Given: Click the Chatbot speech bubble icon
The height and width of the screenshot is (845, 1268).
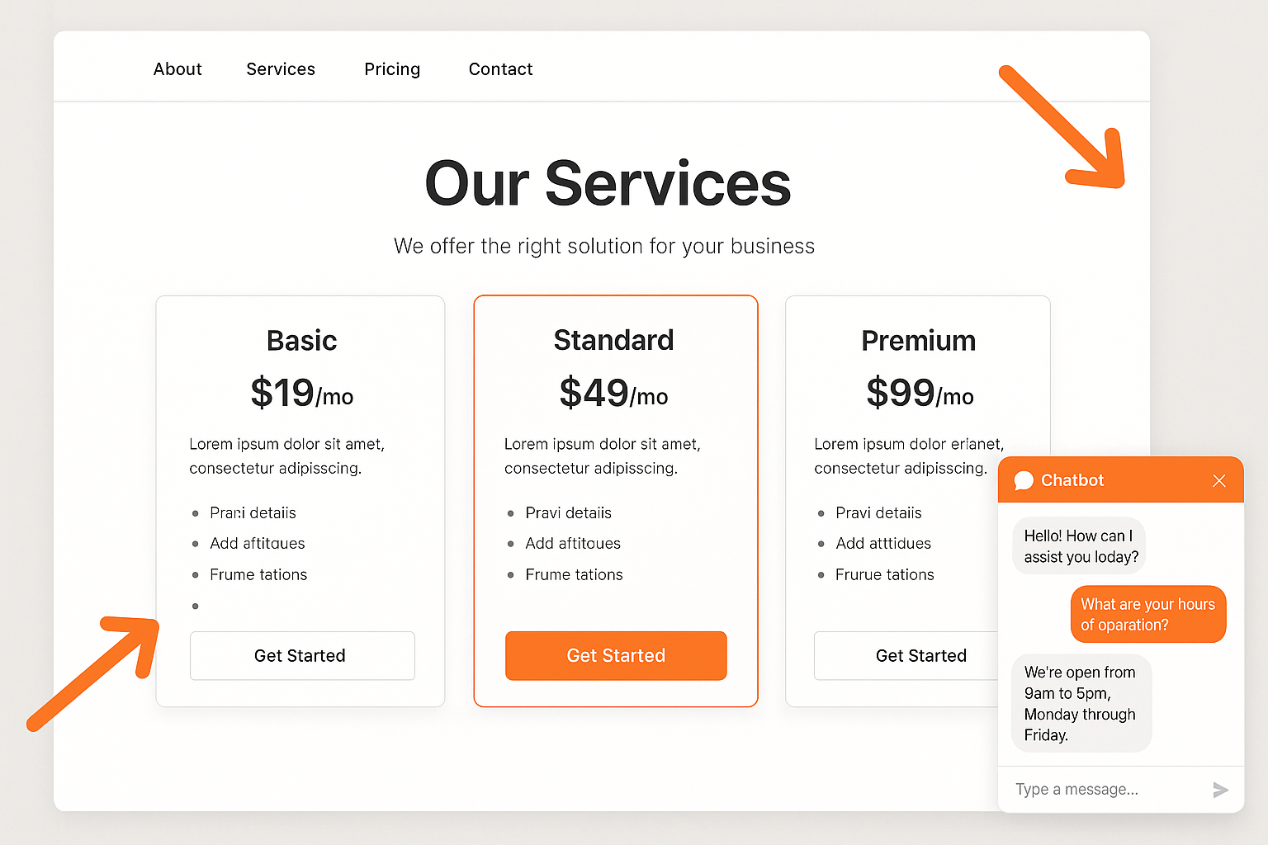Looking at the screenshot, I should [1024, 480].
